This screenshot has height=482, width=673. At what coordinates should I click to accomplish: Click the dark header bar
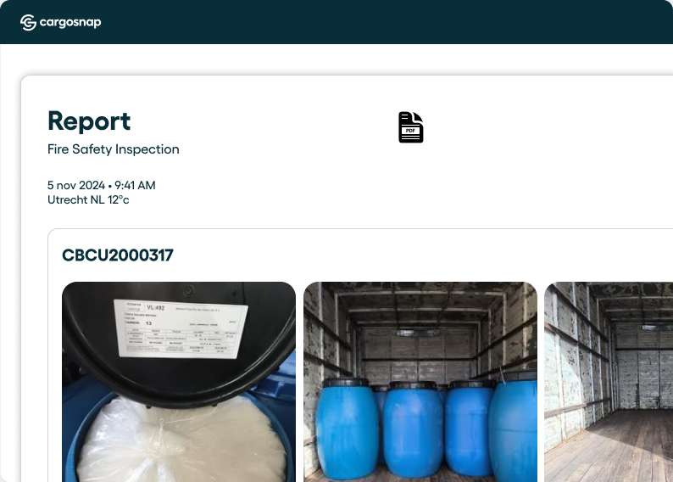pyautogui.click(x=336, y=22)
